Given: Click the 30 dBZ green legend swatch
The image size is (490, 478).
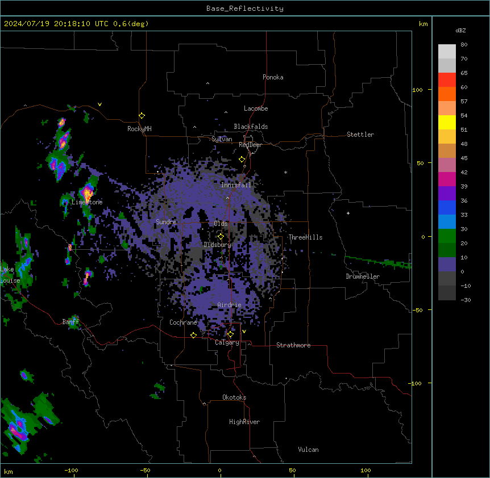Looking at the screenshot, I should pos(447,236).
